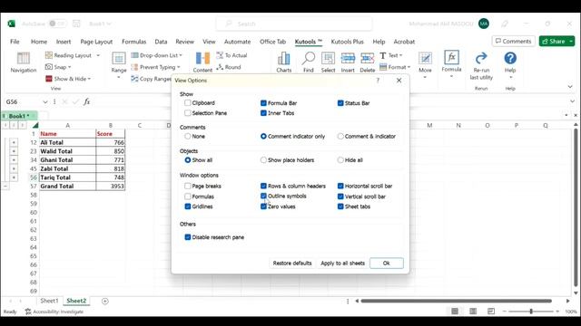Image resolution: width=581 pixels, height=326 pixels.
Task: Switch to Page Layout view icon
Action: (473, 312)
